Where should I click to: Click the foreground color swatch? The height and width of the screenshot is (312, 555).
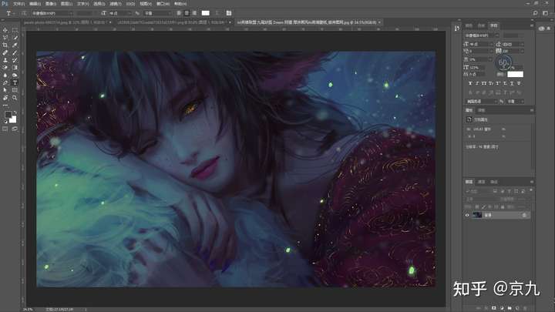pyautogui.click(x=8, y=115)
